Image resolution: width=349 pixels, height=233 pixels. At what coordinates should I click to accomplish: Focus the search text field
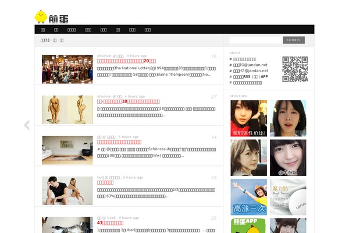255,40
